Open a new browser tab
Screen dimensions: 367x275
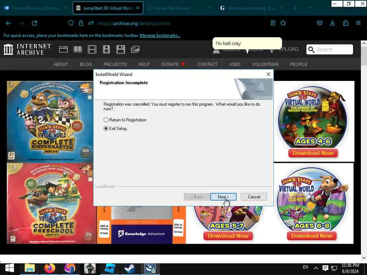(295, 8)
